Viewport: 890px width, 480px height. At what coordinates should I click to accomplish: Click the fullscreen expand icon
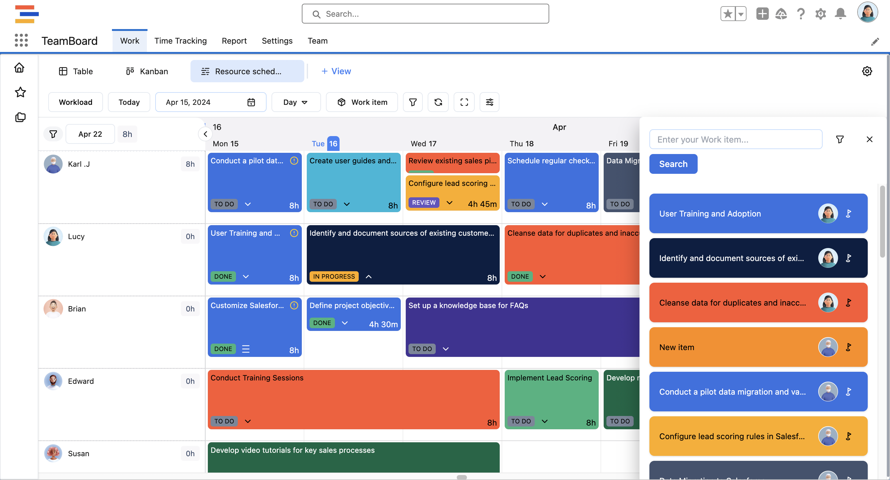click(x=464, y=102)
